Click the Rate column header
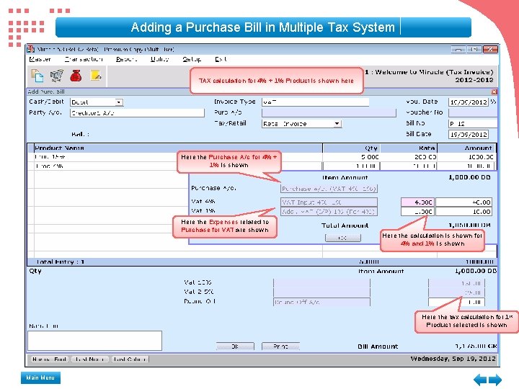Viewport: 519px width, 389px height. (409, 148)
